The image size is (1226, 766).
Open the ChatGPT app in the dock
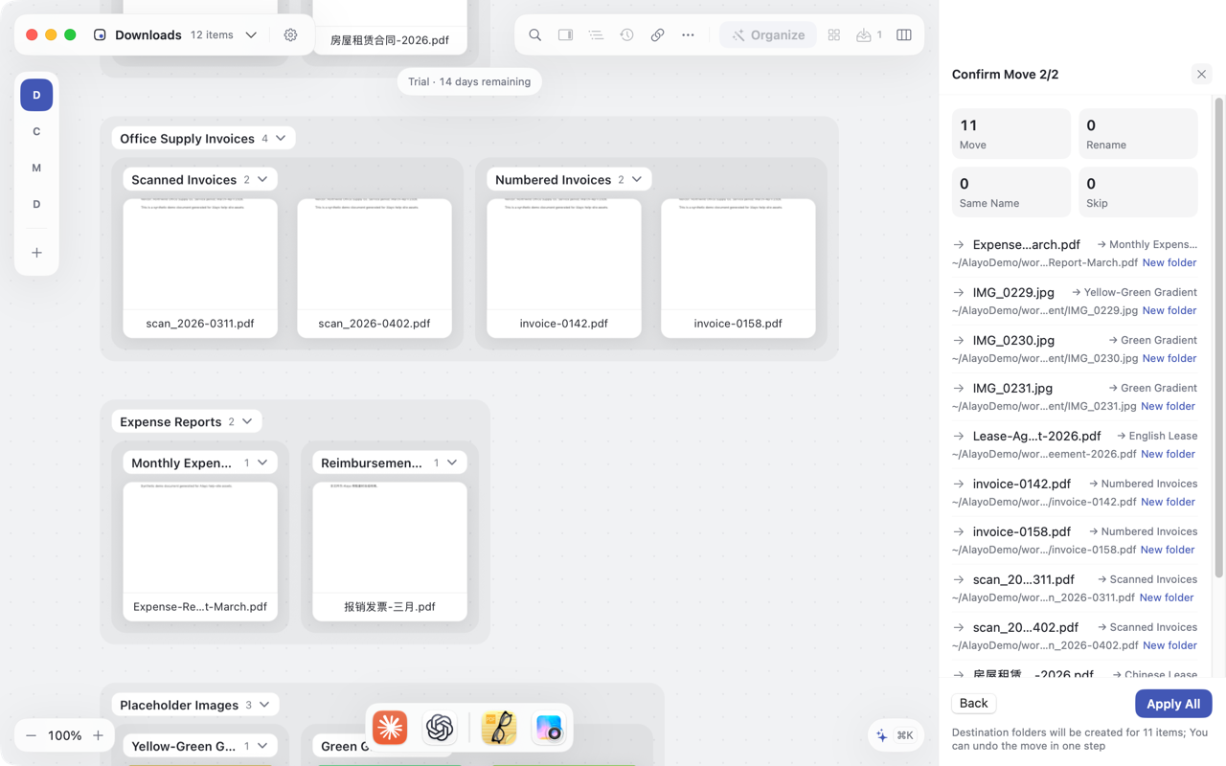click(440, 728)
